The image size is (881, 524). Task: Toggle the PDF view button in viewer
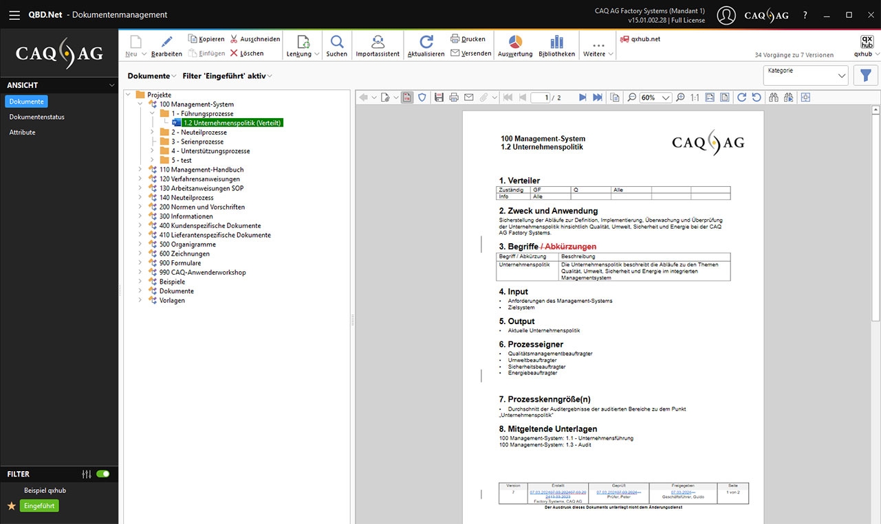(x=407, y=98)
